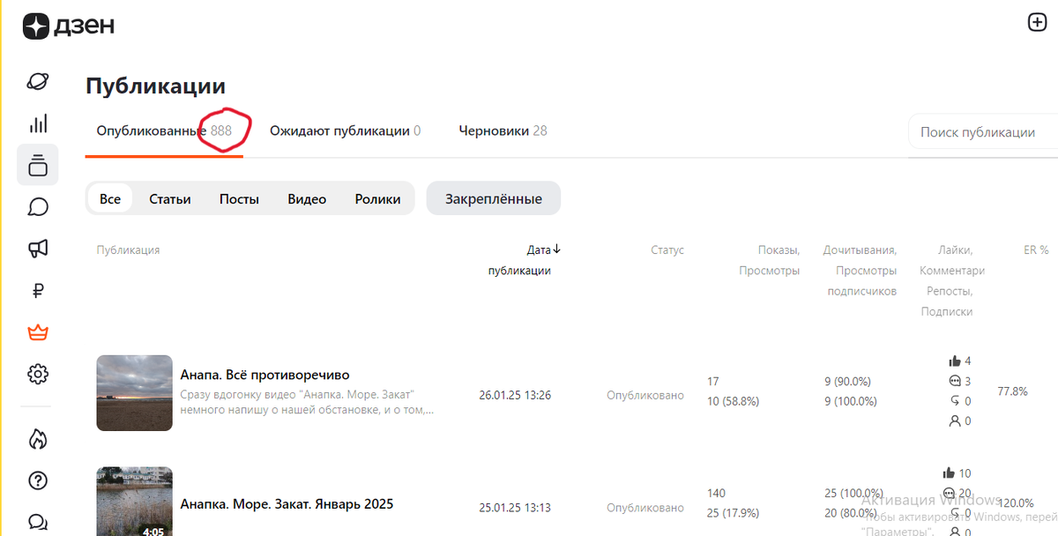This screenshot has height=536, width=1058.
Task: Select the Все filter
Action: pyautogui.click(x=110, y=198)
